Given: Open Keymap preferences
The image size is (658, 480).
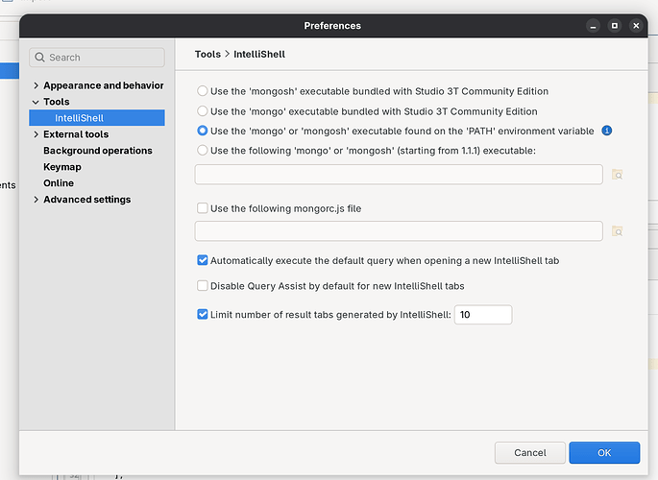Looking at the screenshot, I should pos(62,167).
